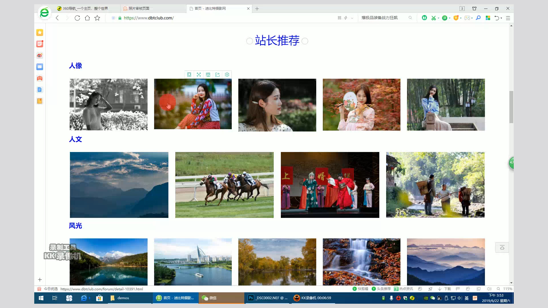This screenshot has height=308, width=548.
Task: Switch to the 照片审核页面 tab
Action: [x=139, y=9]
